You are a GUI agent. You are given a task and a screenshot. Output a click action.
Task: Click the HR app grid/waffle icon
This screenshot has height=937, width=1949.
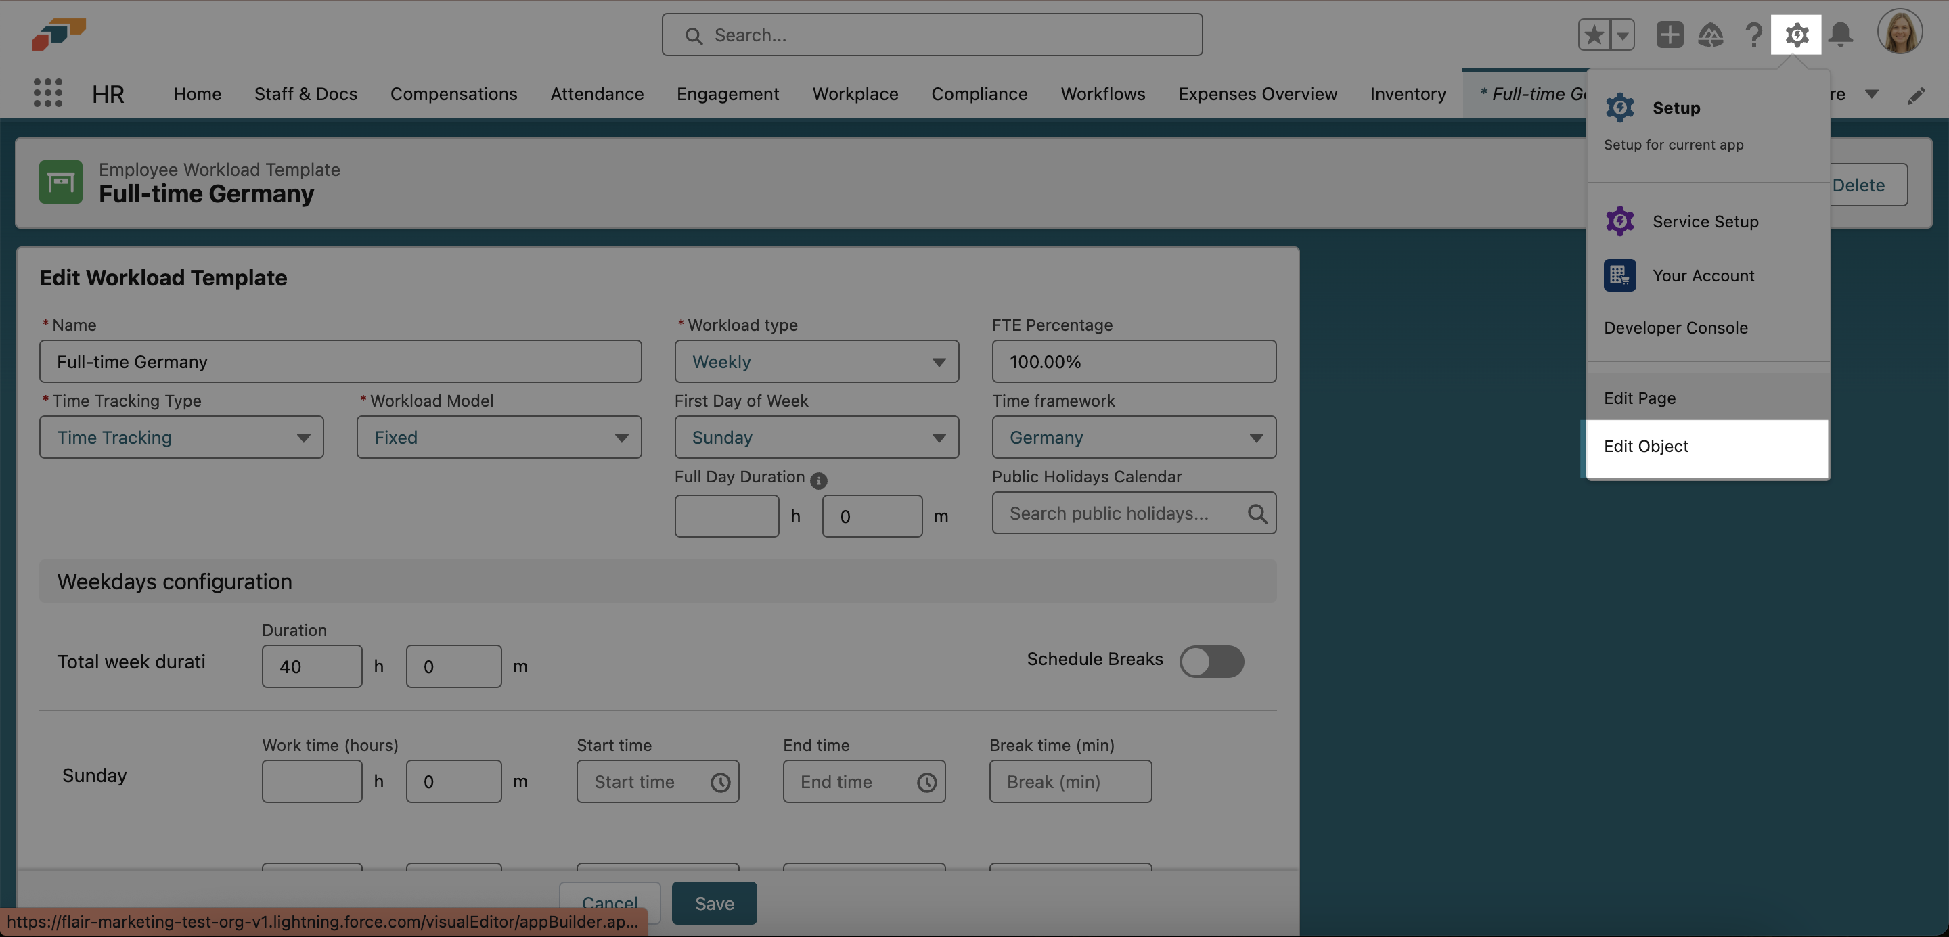[45, 93]
